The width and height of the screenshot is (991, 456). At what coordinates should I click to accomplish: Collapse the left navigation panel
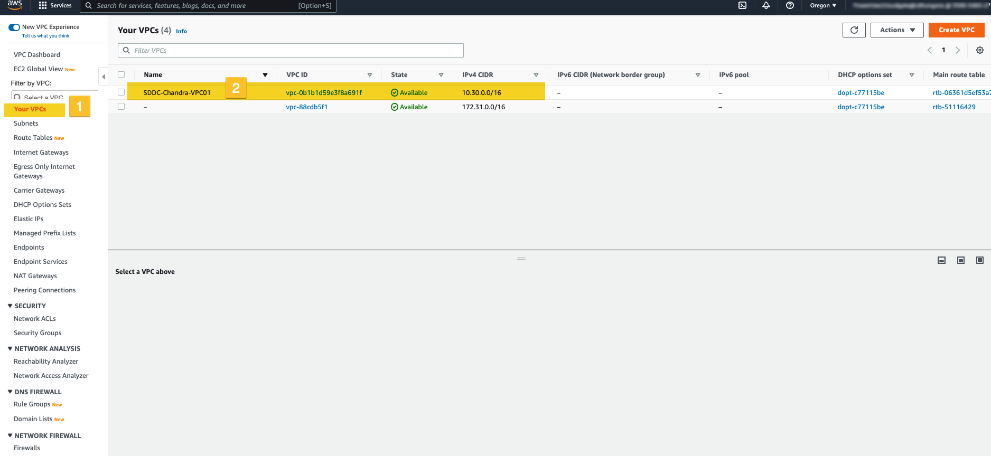coord(104,77)
